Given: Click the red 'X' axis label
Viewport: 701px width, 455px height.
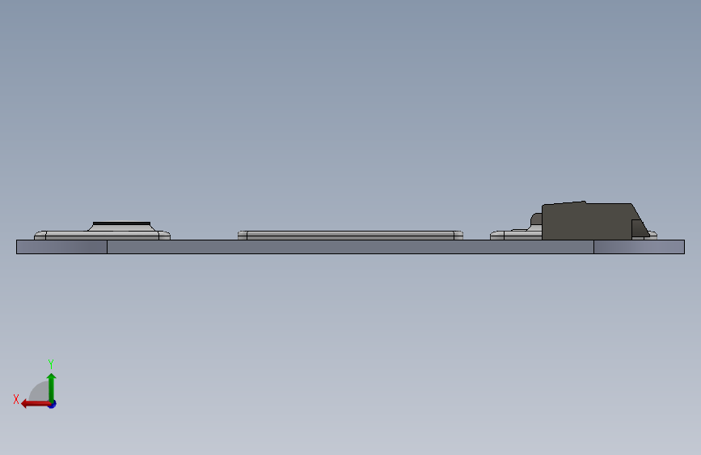Looking at the screenshot, I should click(16, 399).
